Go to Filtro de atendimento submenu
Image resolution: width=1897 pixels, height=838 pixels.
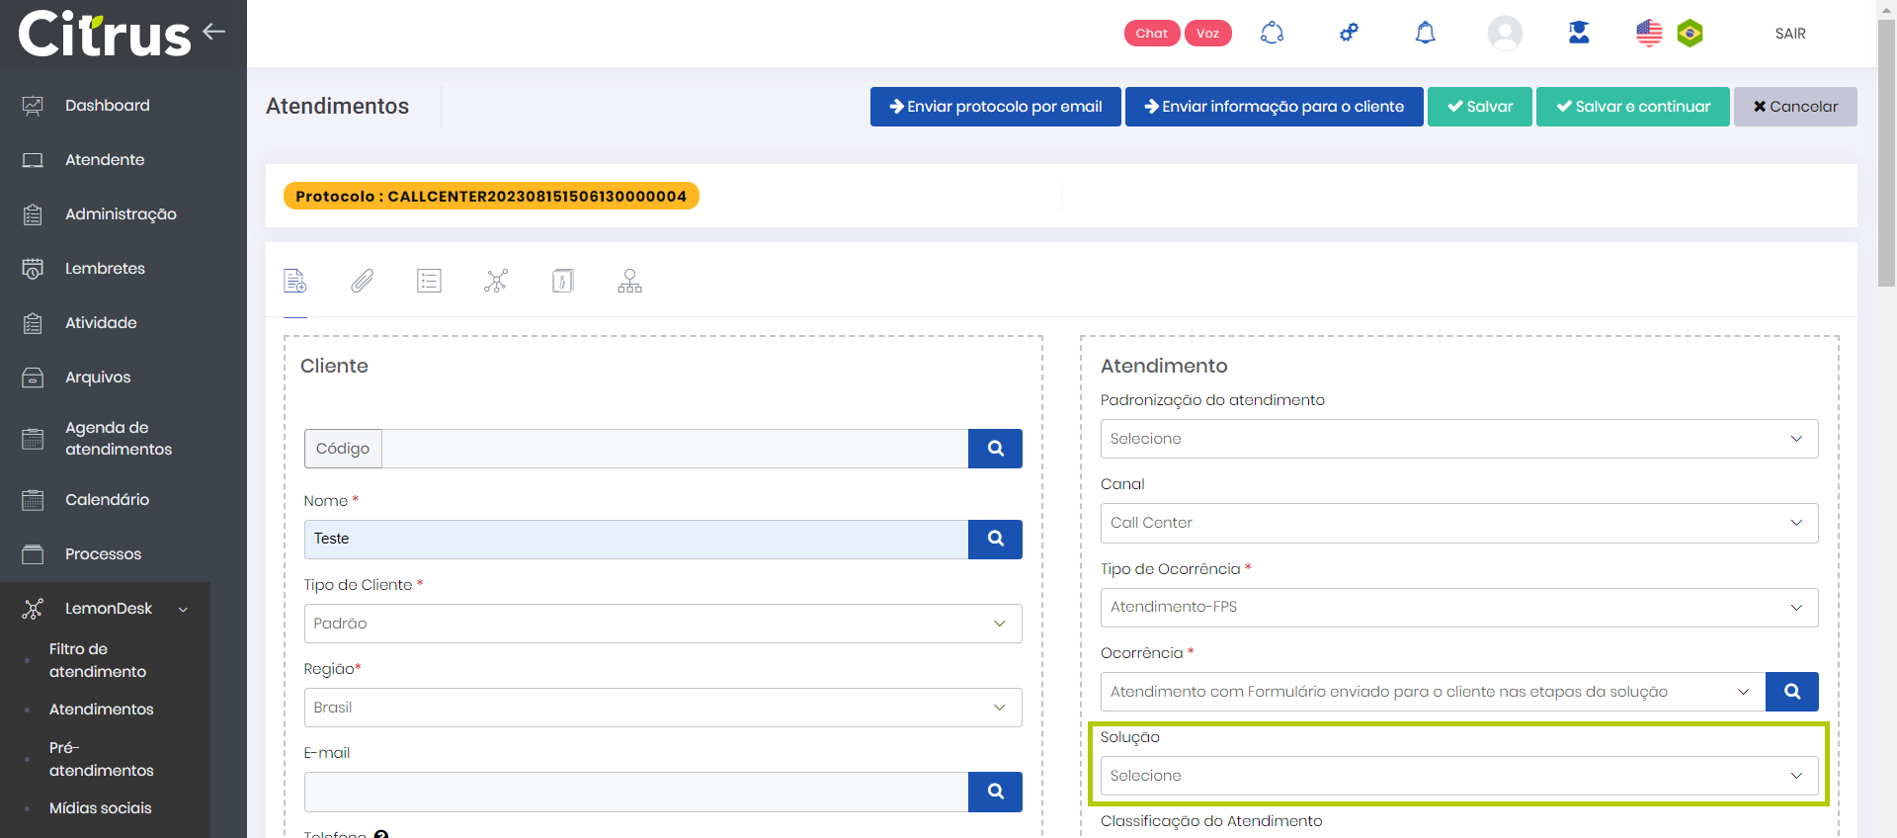coord(97,660)
